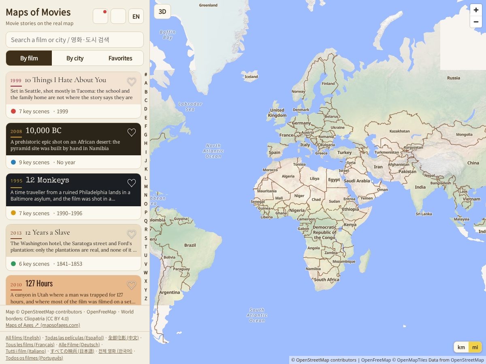Switch to the By film tab

coord(29,58)
